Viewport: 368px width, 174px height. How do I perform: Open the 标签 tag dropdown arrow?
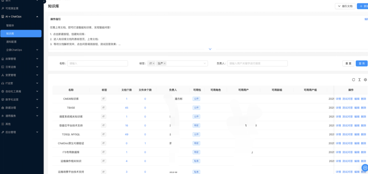point(205,64)
